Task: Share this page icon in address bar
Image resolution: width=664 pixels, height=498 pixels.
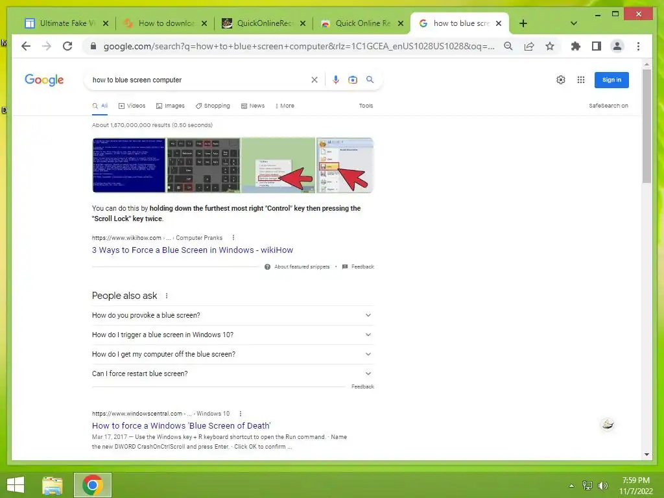Action: click(529, 46)
